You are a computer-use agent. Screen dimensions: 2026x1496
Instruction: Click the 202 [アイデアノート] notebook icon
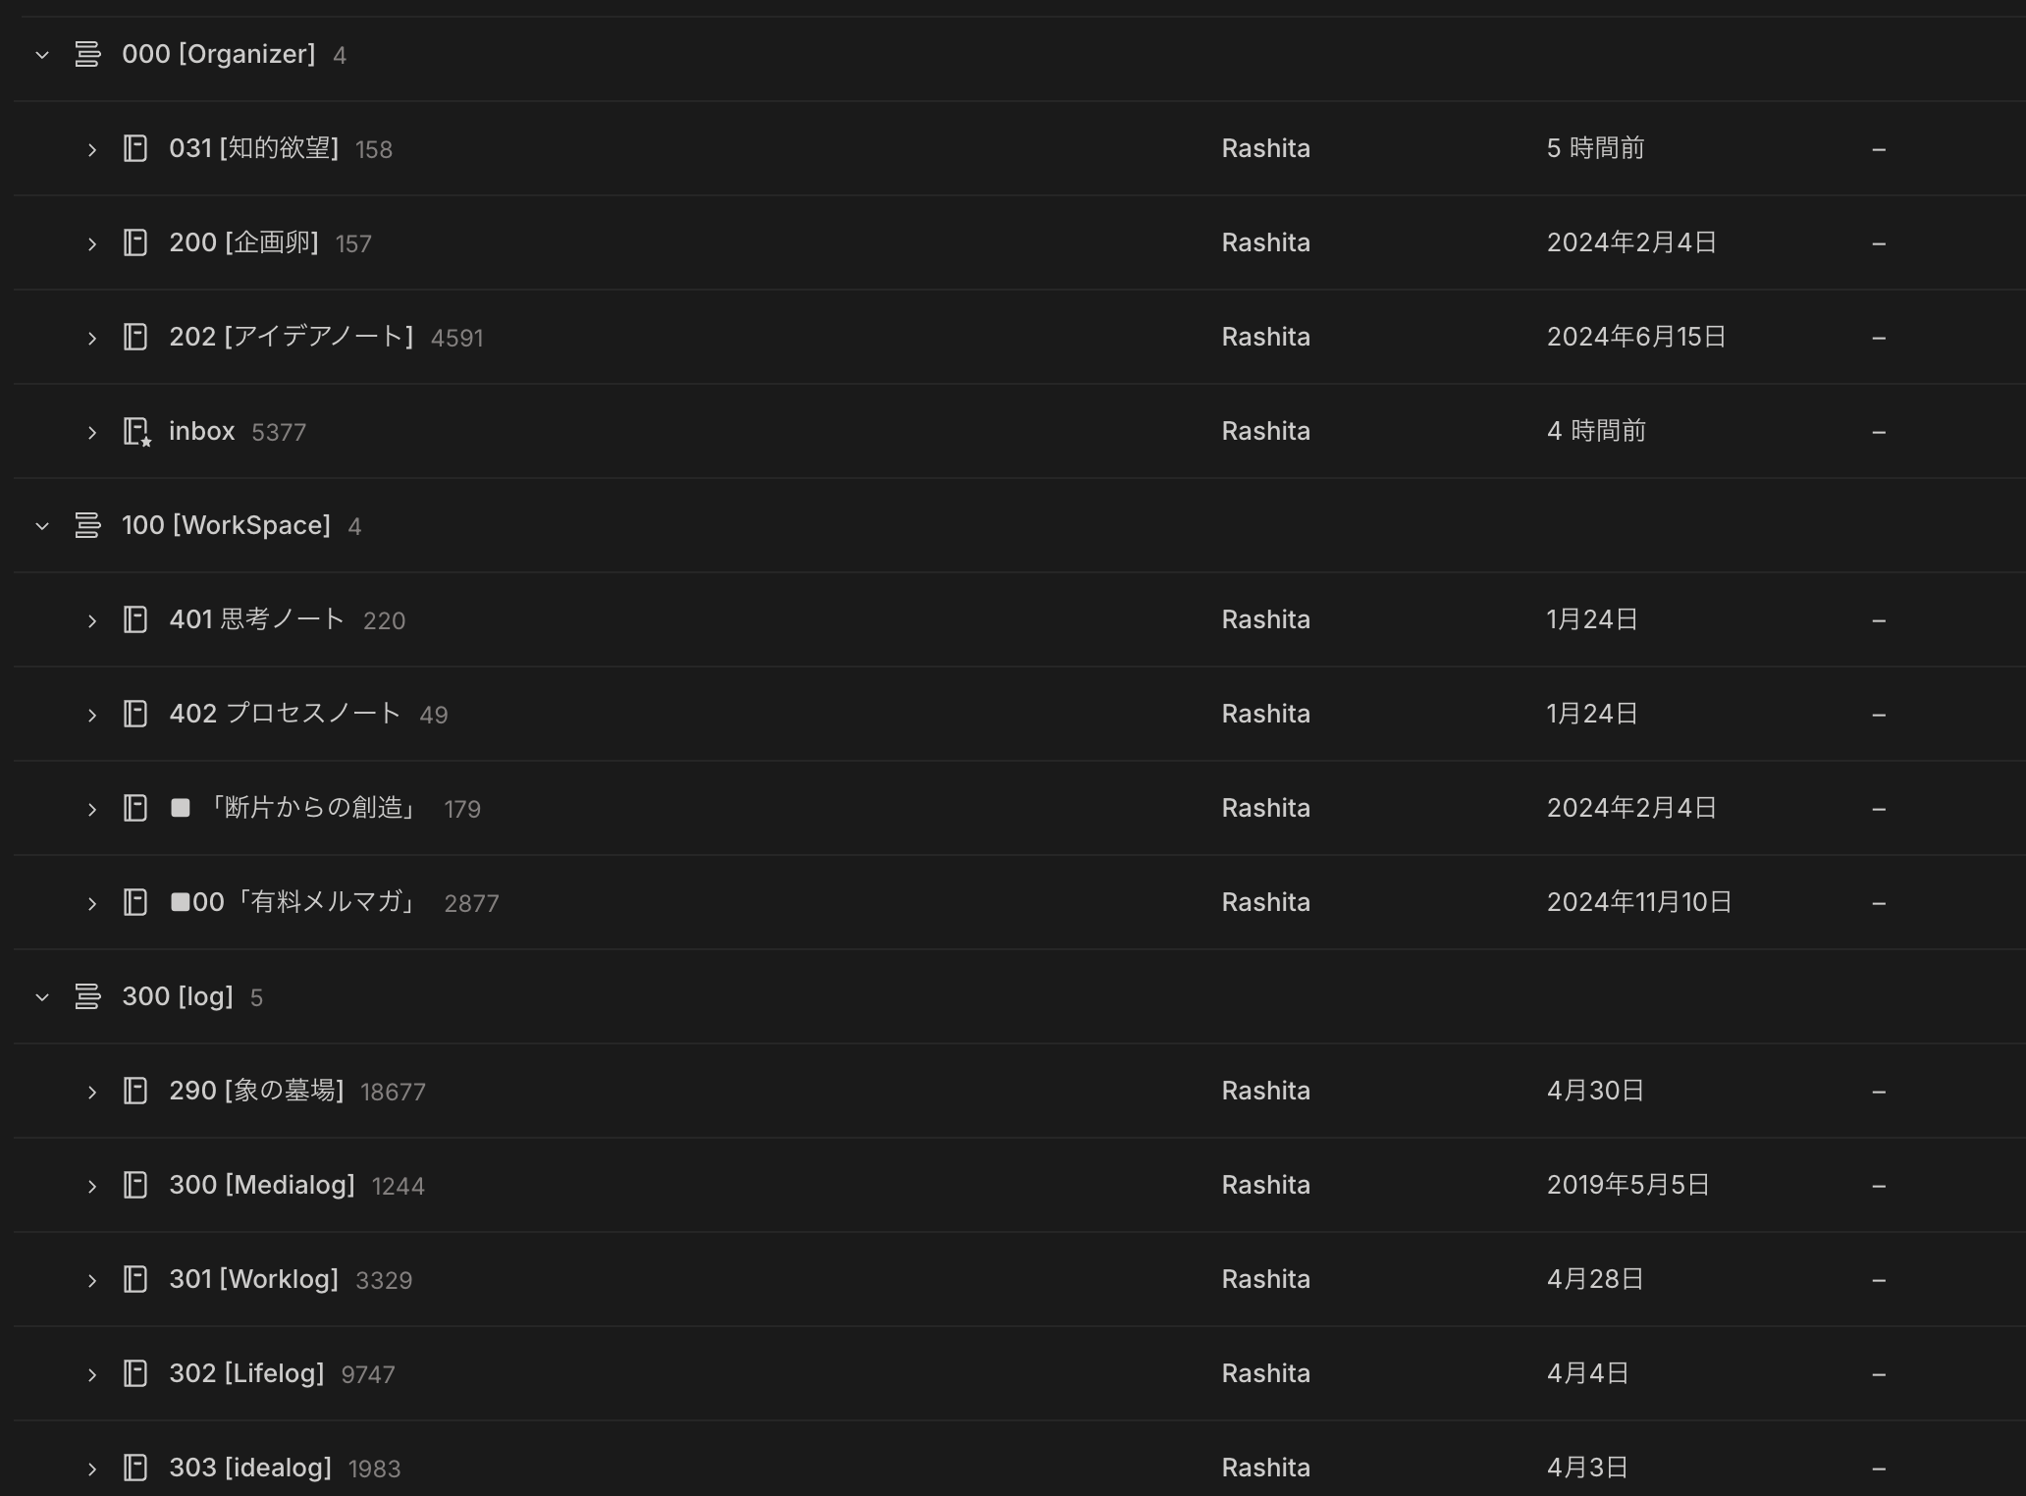135,337
